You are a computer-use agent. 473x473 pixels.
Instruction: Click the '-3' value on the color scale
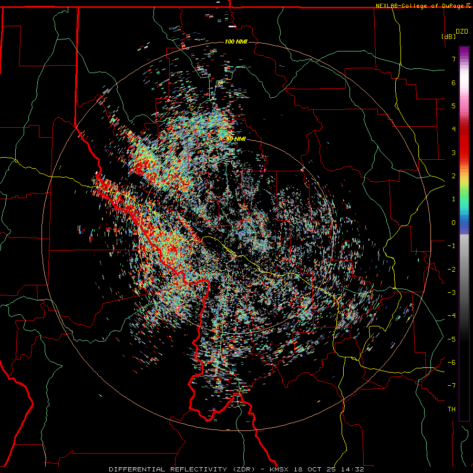(x=451, y=293)
